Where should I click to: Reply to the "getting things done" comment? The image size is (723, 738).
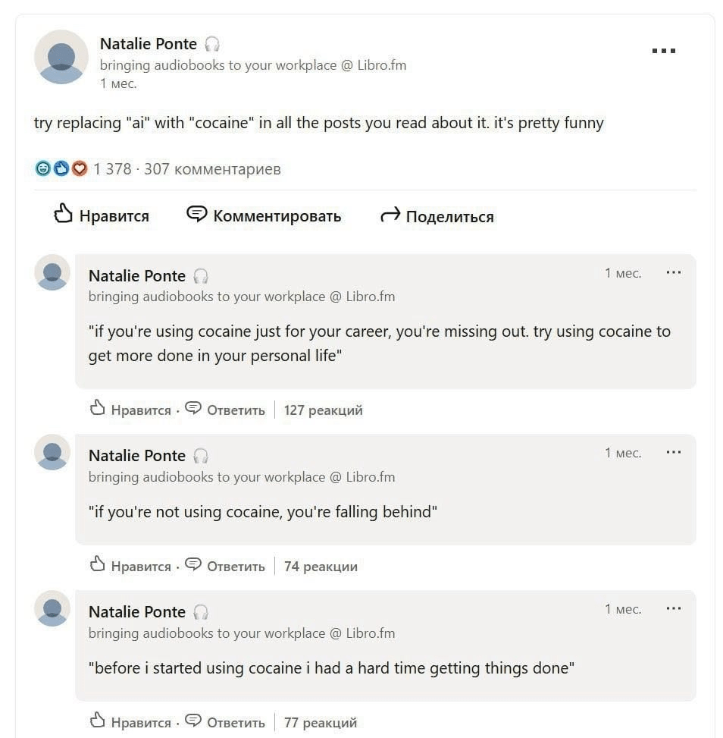pyautogui.click(x=226, y=723)
